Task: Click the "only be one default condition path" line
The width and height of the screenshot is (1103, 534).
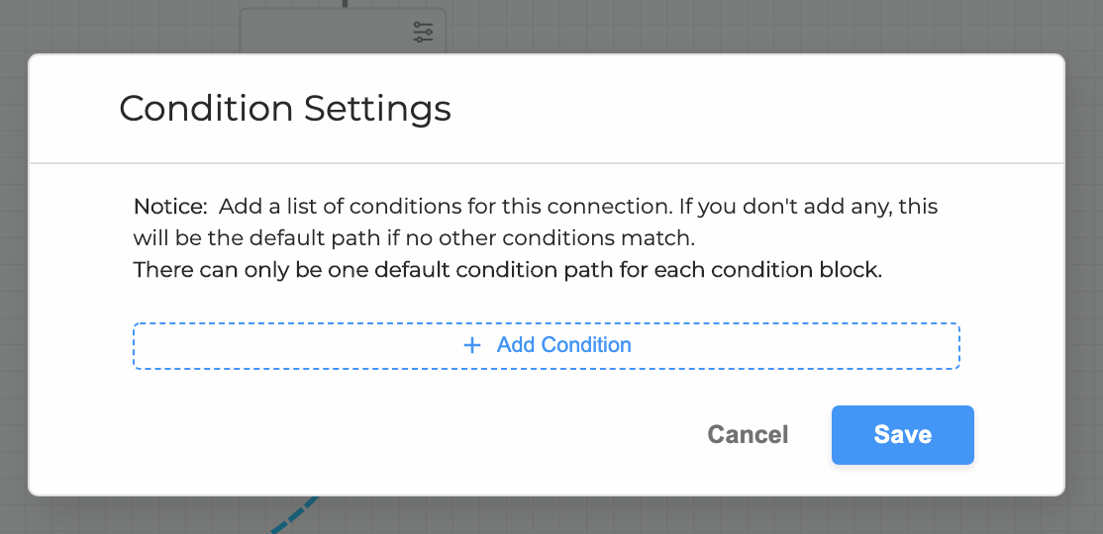Action: click(507, 270)
